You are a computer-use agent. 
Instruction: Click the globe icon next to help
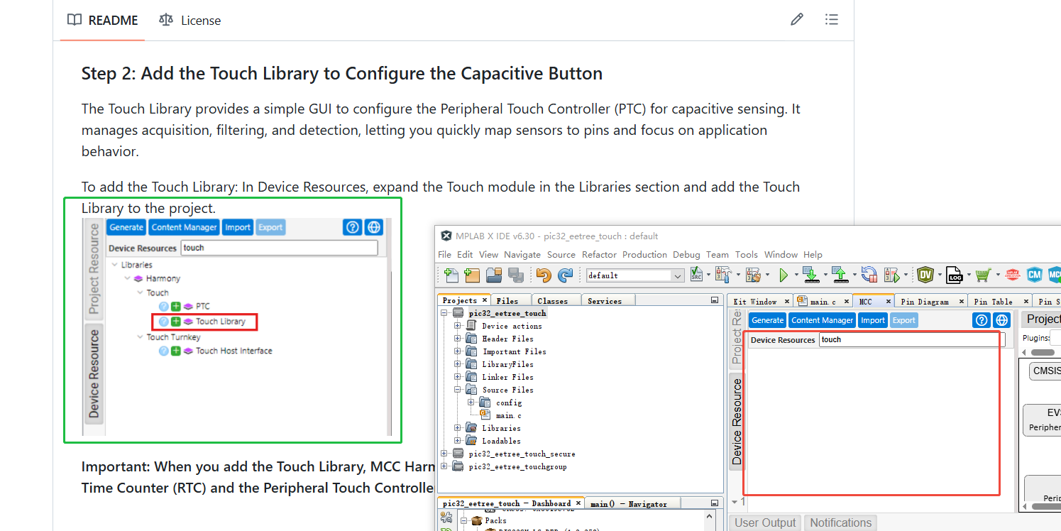point(1001,320)
